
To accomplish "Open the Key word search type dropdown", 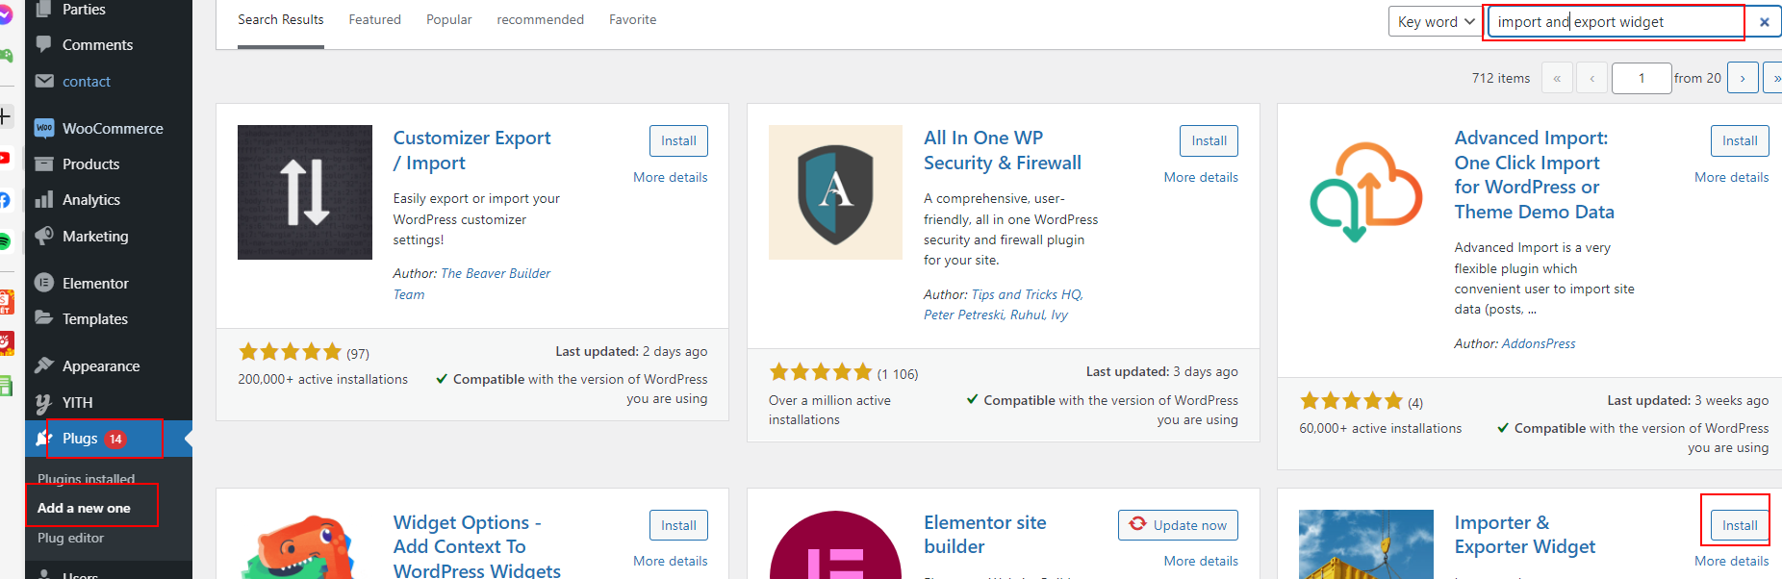I will point(1435,22).
